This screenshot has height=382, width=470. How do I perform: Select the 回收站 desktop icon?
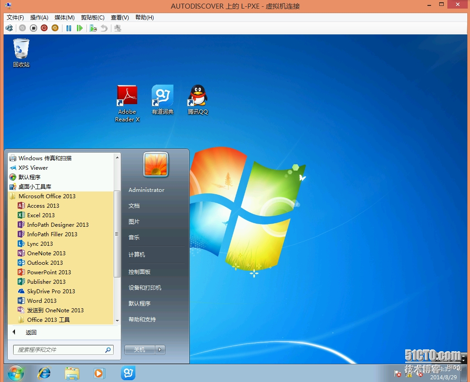21,53
